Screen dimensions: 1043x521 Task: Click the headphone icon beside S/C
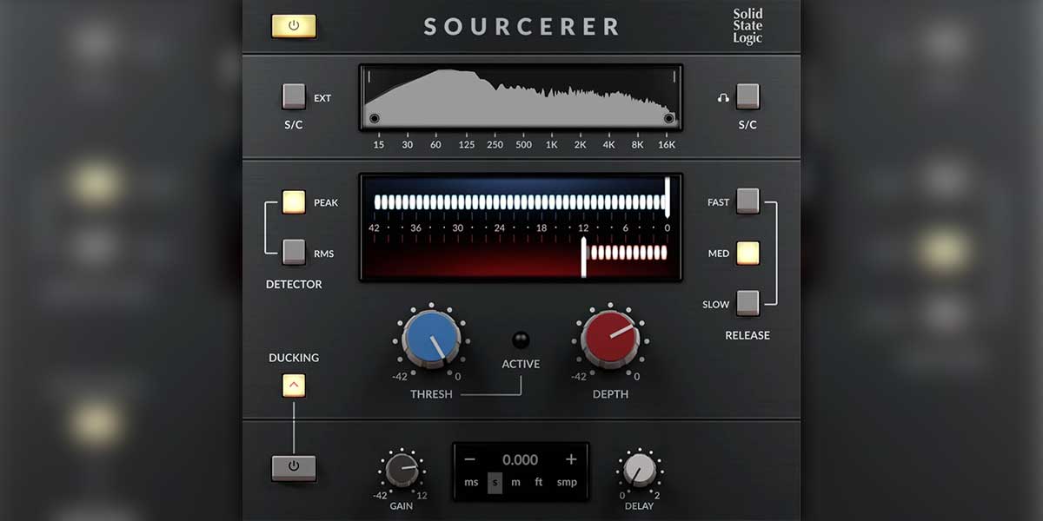[722, 98]
